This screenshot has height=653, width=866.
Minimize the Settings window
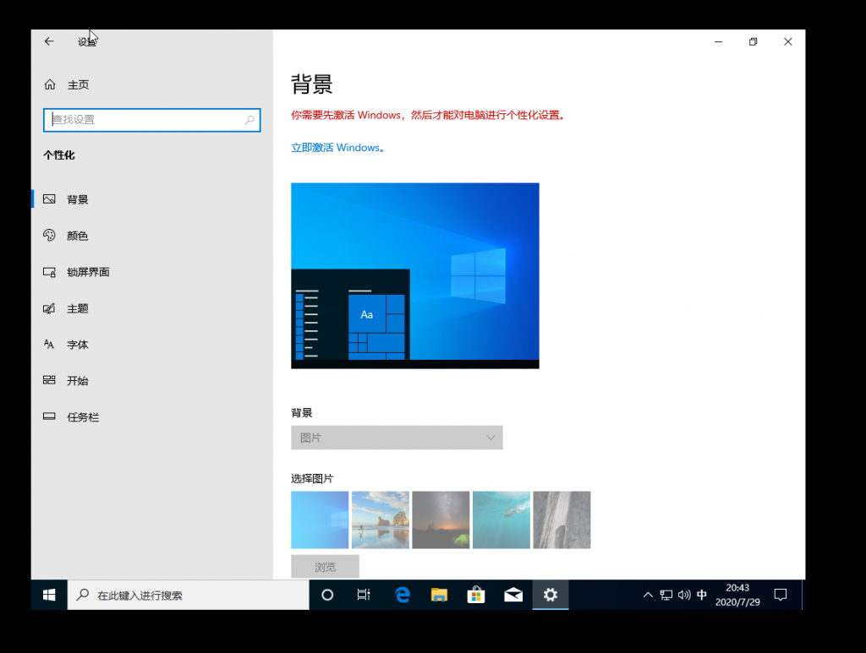pos(718,41)
